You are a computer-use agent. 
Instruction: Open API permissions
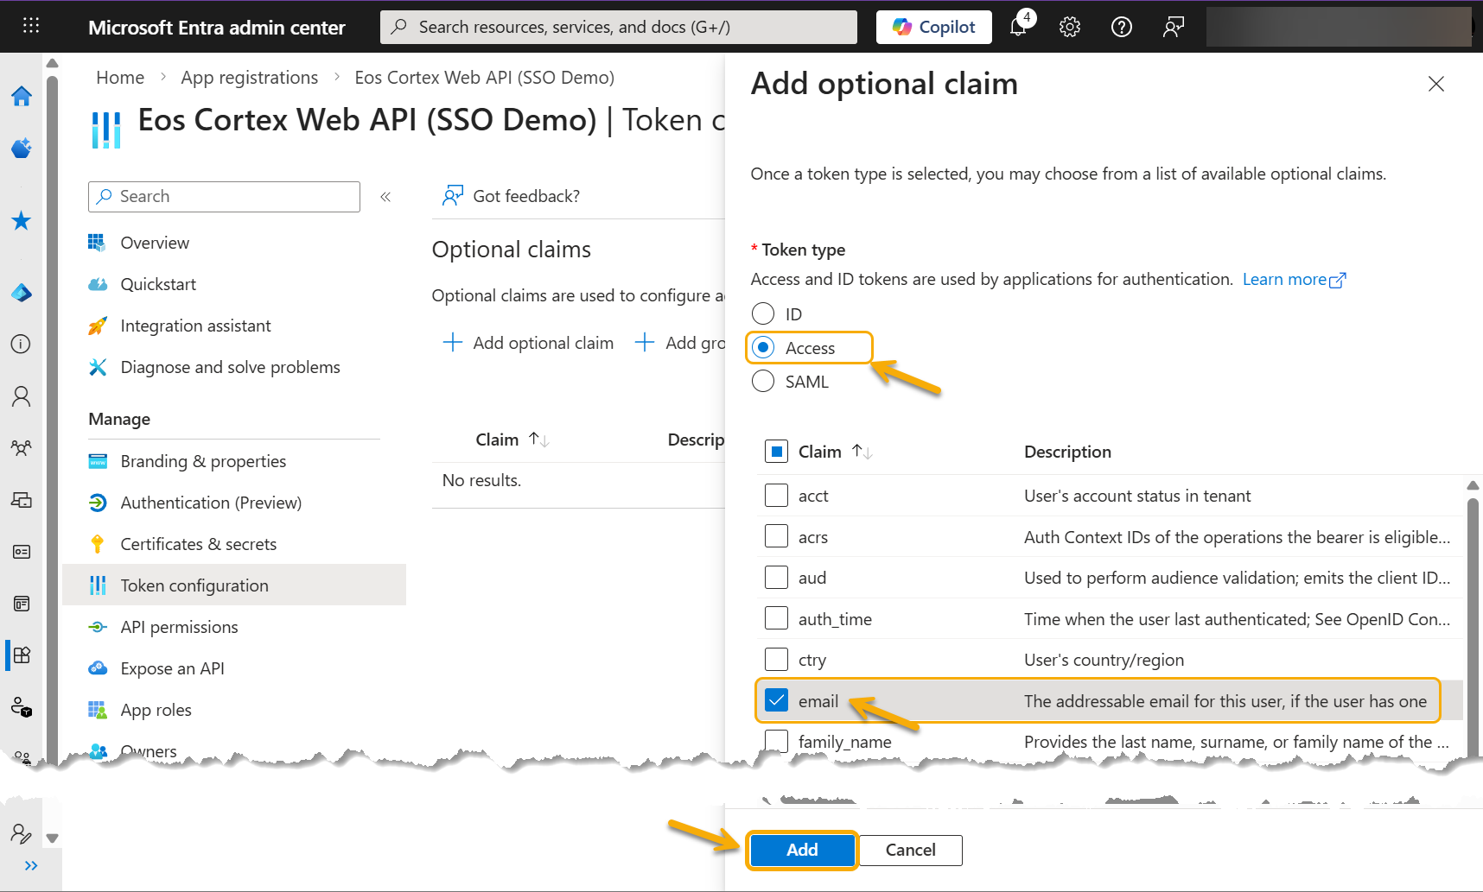(x=179, y=627)
